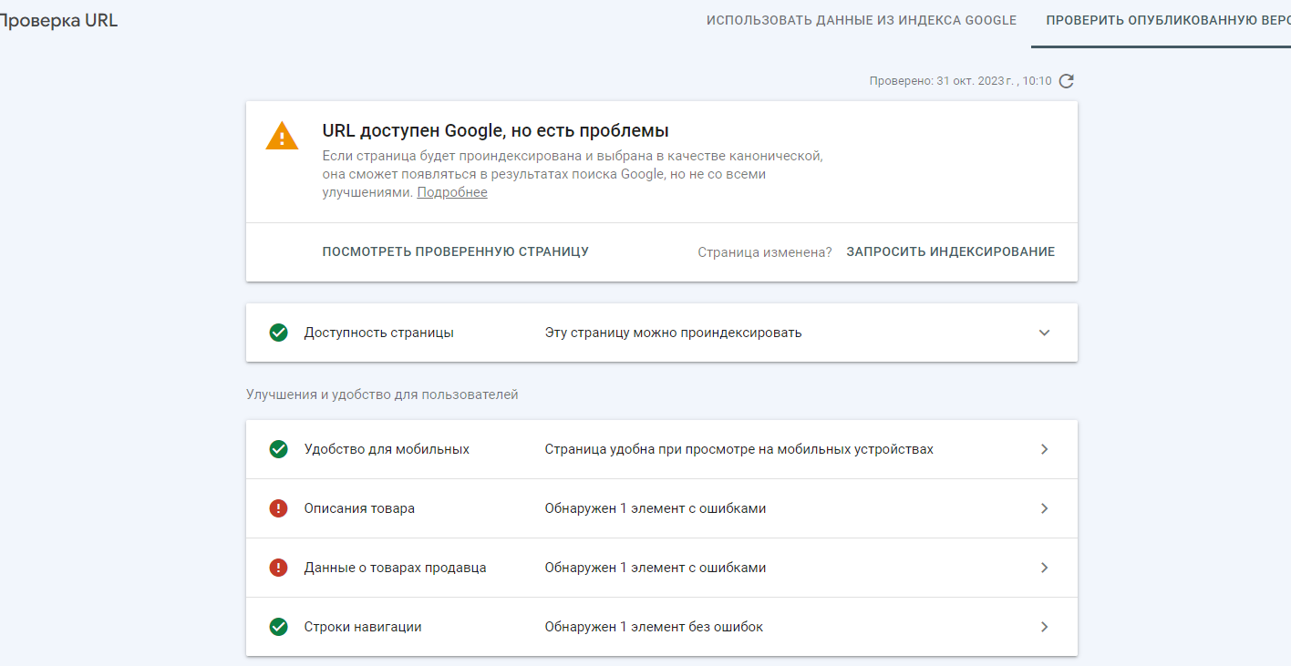The width and height of the screenshot is (1291, 666).
Task: Open Описания товара details arrow
Action: point(1045,508)
